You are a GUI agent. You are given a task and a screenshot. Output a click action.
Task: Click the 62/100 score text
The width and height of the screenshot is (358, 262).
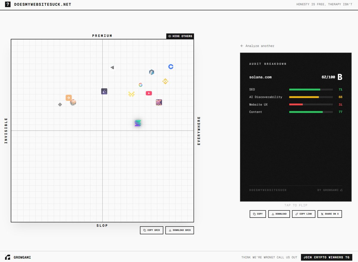328,77
